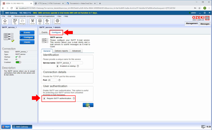212x130 pixels.
Task: Click help icon beside Require SMTP authentication
Action: [x=74, y=98]
